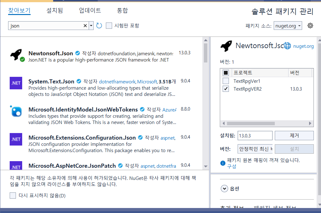The height and width of the screenshot is (213, 321).
Task: Click verified badge beside Microsoft.Extensions.Configuration.Json
Action: tap(141, 137)
